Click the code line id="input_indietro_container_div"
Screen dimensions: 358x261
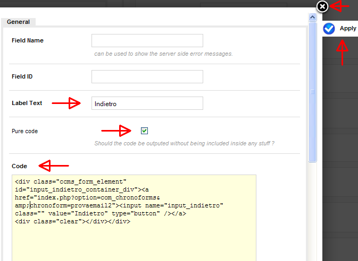(82, 189)
